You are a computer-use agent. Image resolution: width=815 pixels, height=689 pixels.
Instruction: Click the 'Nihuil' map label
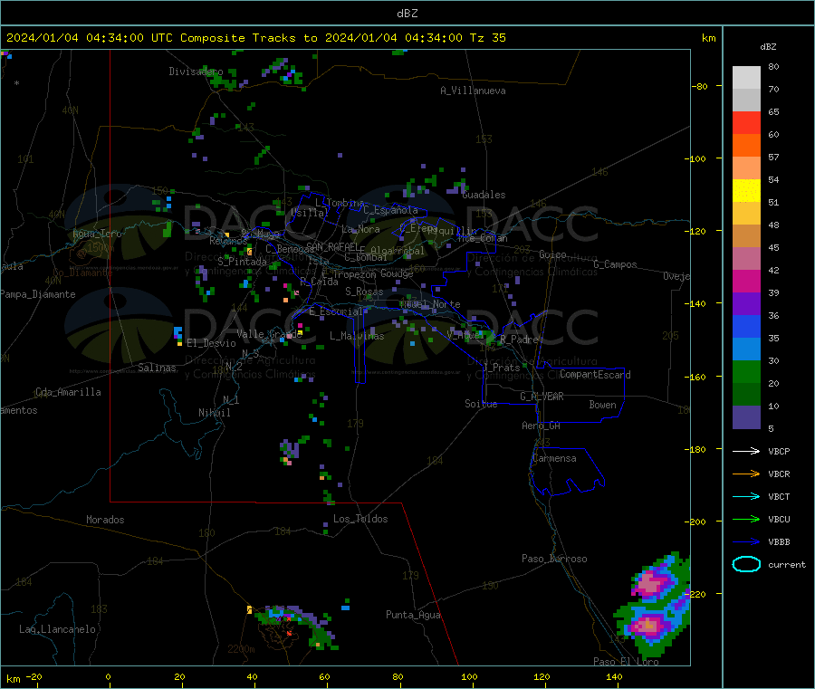point(214,413)
